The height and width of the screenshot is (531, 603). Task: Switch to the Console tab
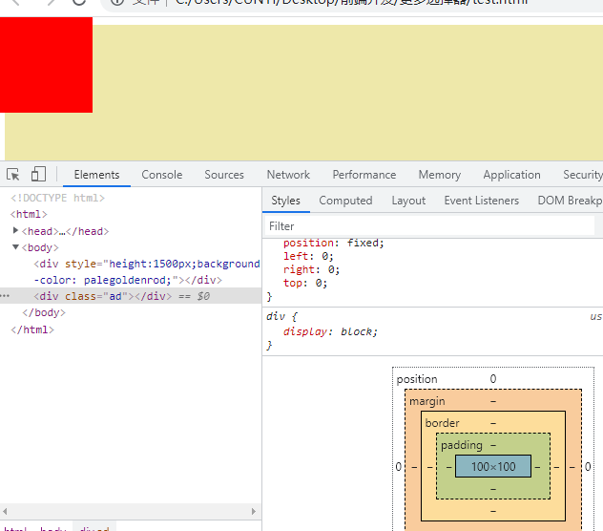point(161,175)
